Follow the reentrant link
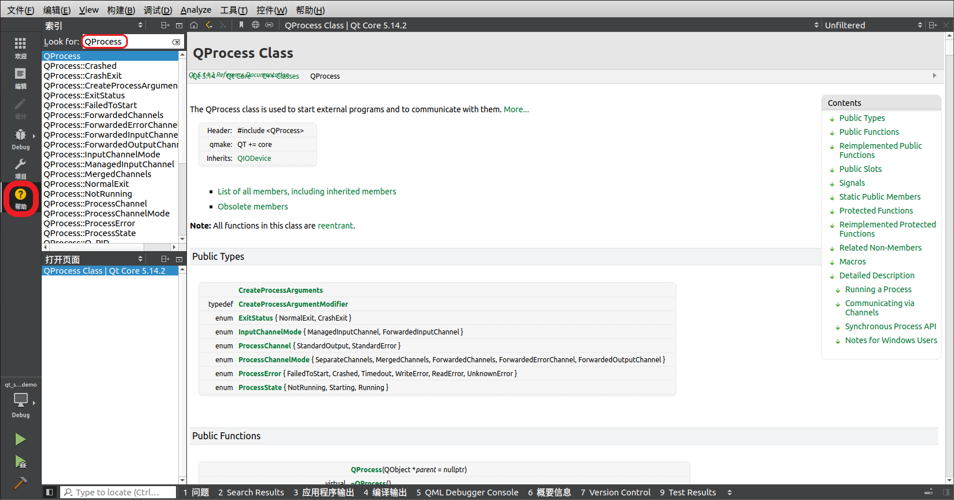 [x=335, y=226]
